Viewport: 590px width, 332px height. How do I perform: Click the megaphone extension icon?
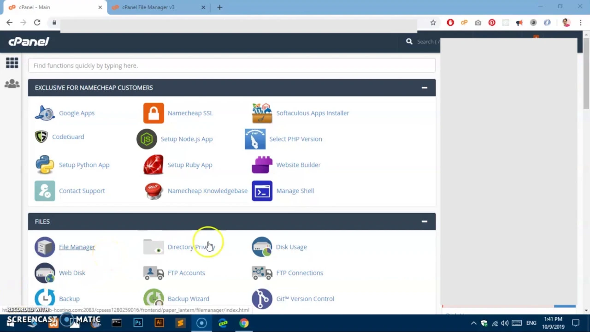(x=519, y=22)
